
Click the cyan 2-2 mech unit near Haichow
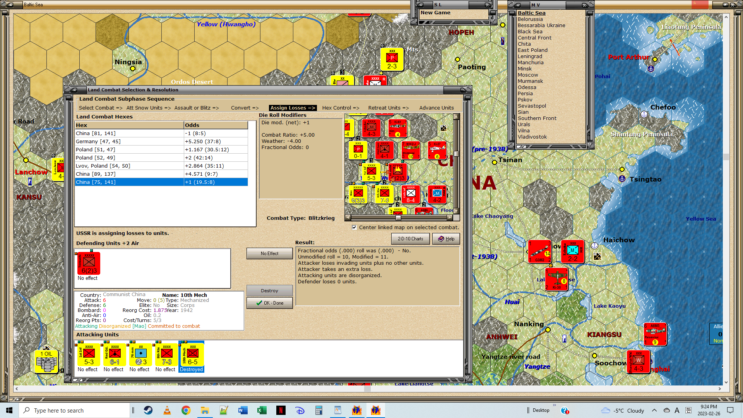click(573, 252)
